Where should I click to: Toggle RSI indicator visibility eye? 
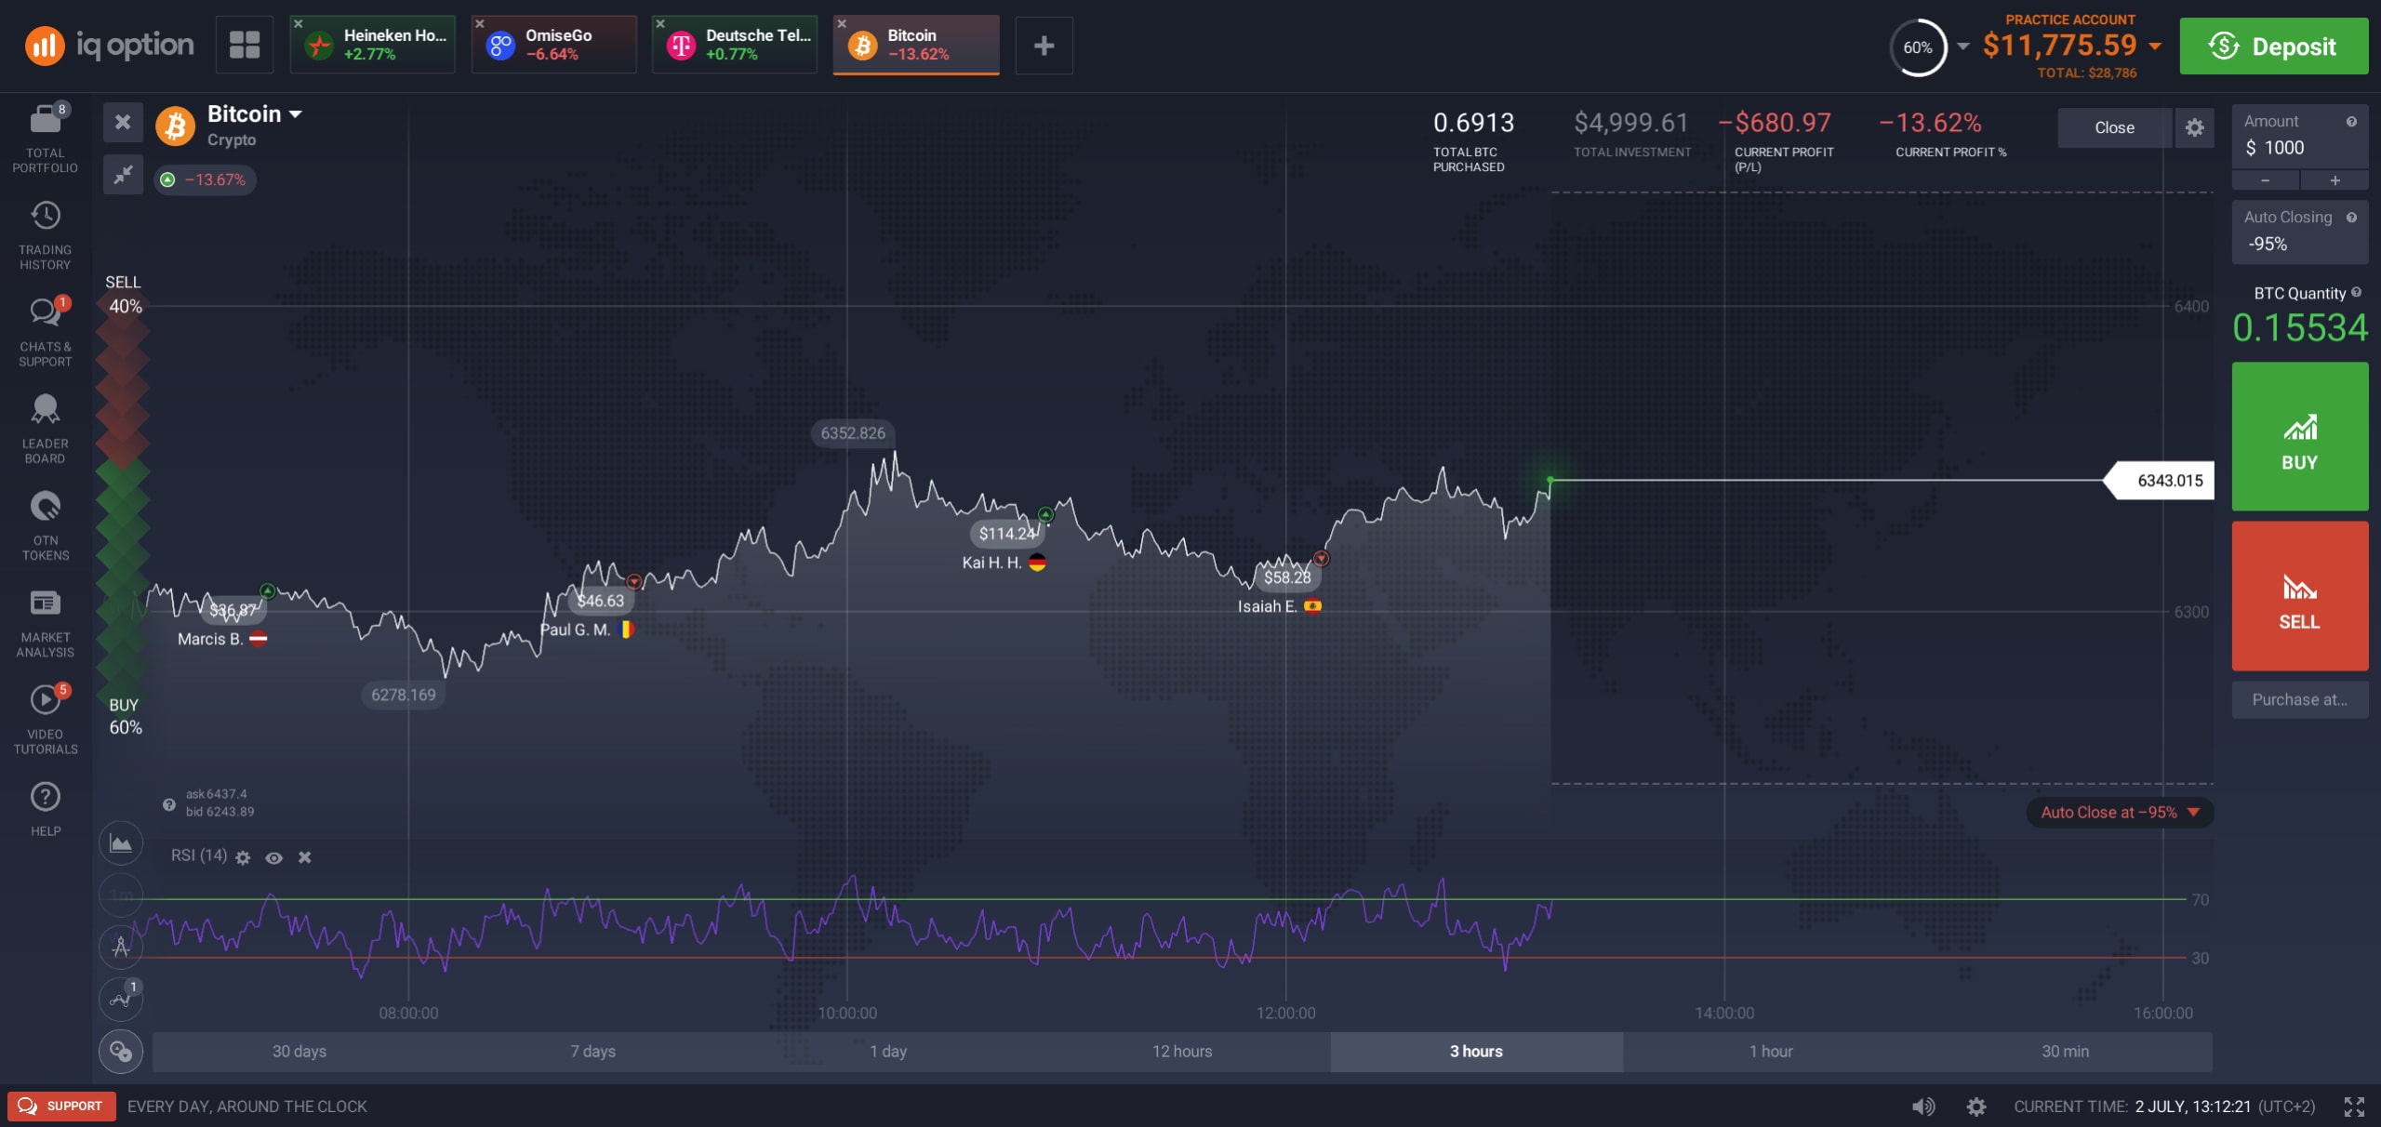point(273,857)
